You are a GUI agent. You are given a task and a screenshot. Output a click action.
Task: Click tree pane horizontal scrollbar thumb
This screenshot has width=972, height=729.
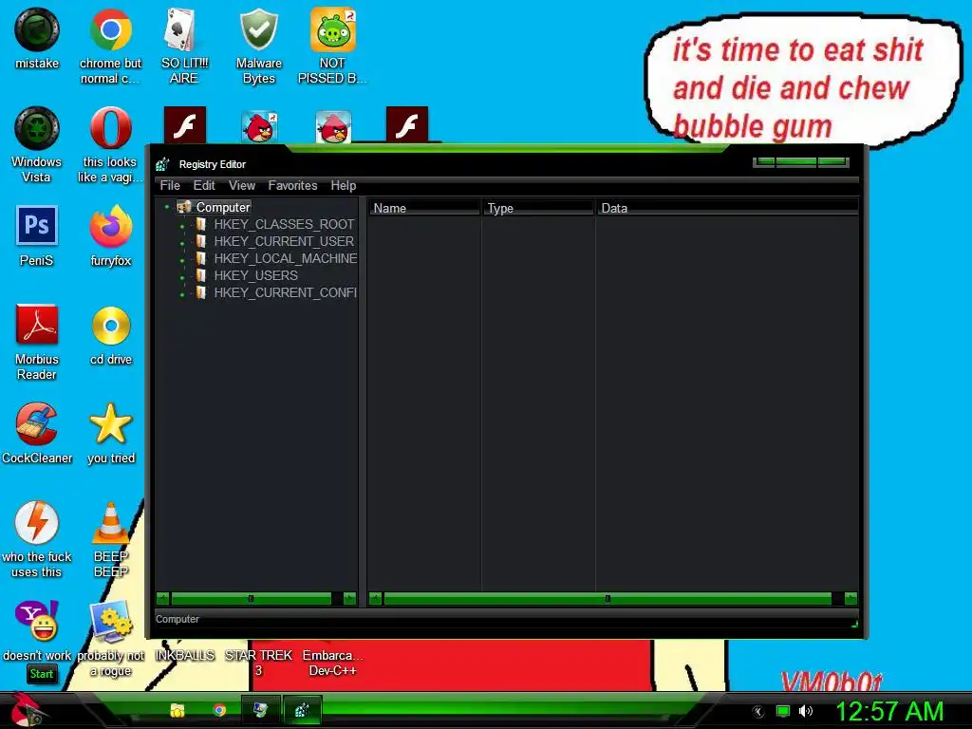pyautogui.click(x=251, y=598)
